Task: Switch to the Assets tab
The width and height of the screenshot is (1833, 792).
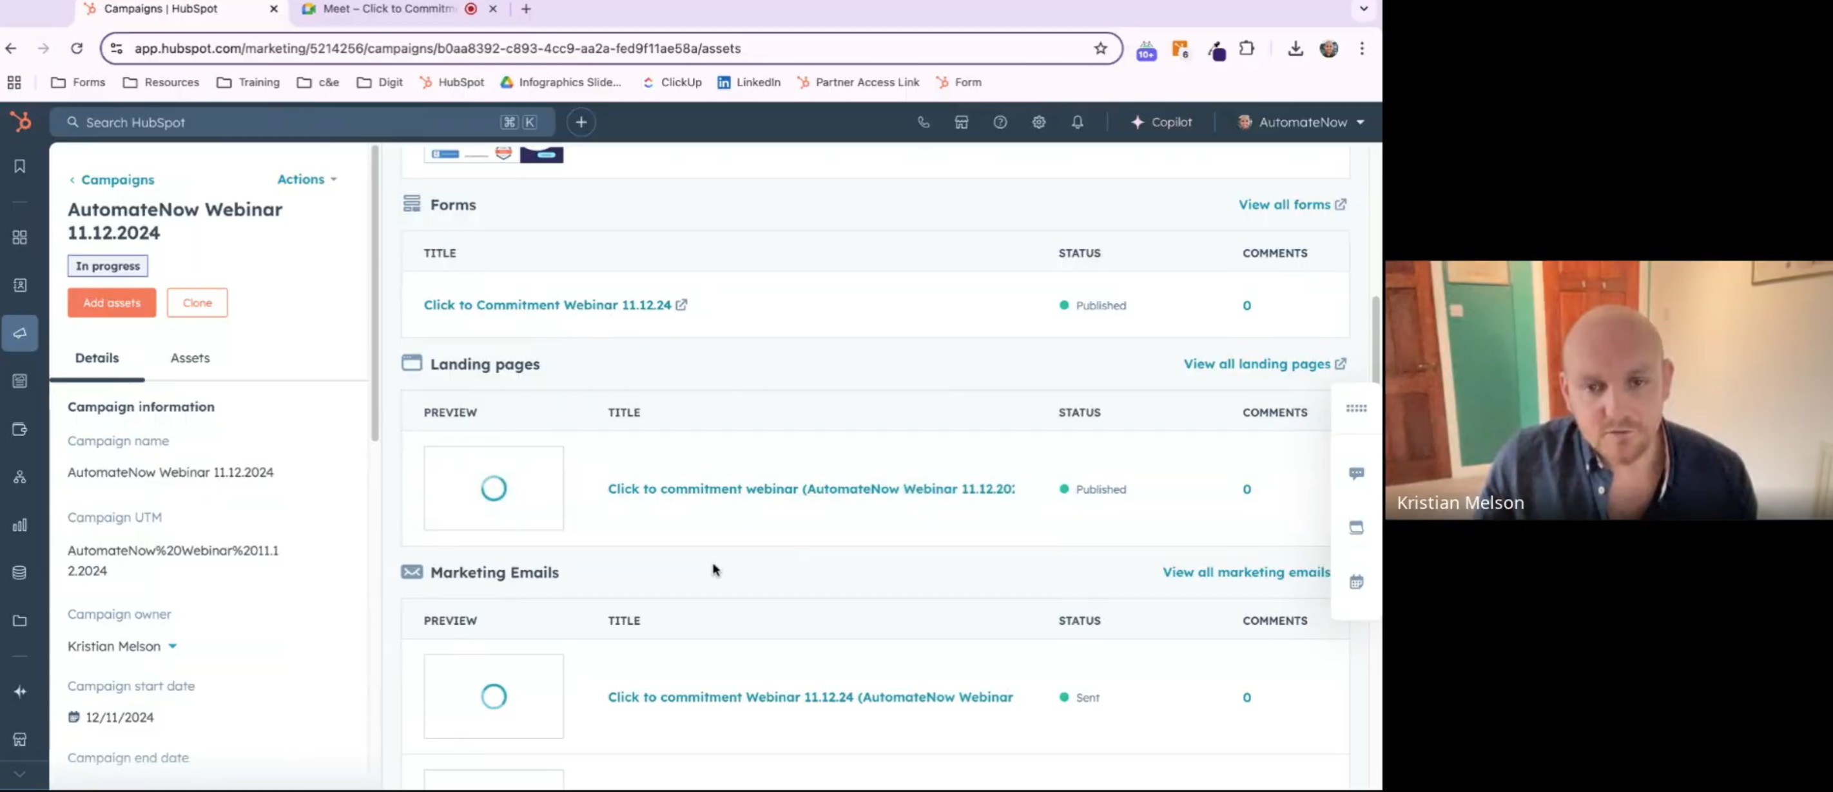Action: click(x=190, y=357)
